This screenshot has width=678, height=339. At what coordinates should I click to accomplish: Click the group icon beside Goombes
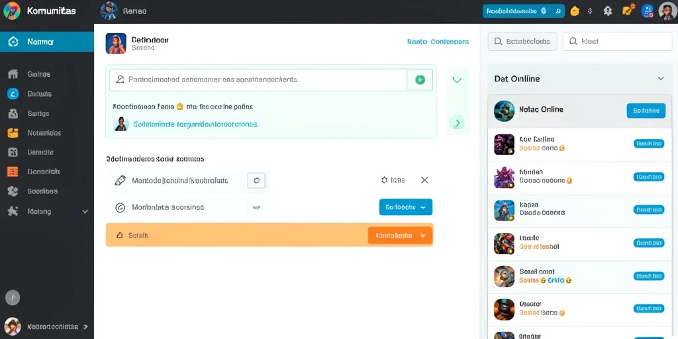pos(13,191)
